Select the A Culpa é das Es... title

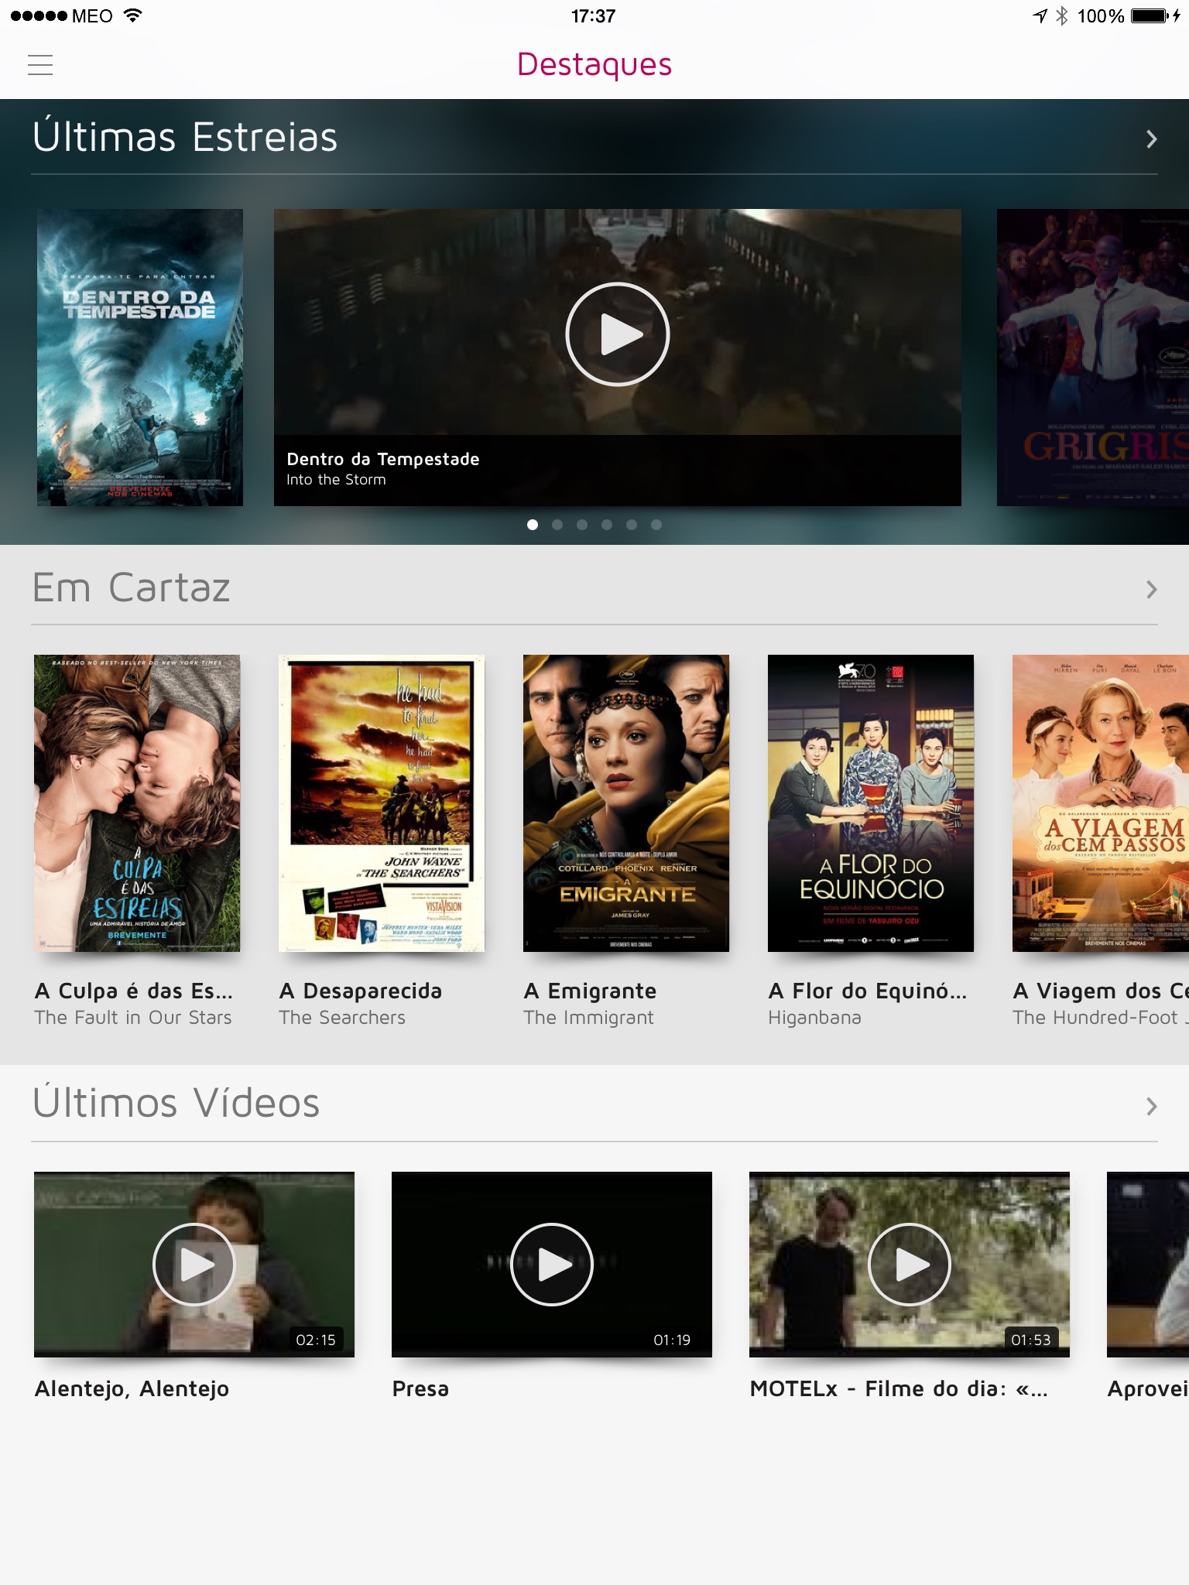134,991
